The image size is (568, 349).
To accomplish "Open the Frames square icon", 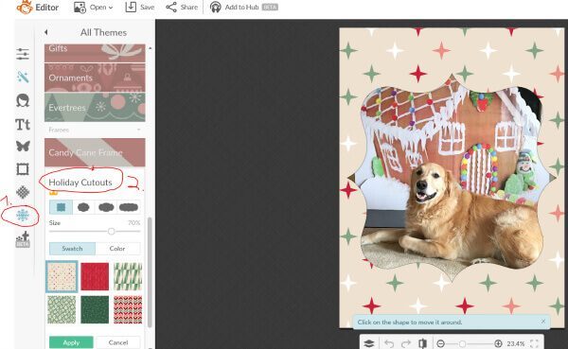I will 23,169.
